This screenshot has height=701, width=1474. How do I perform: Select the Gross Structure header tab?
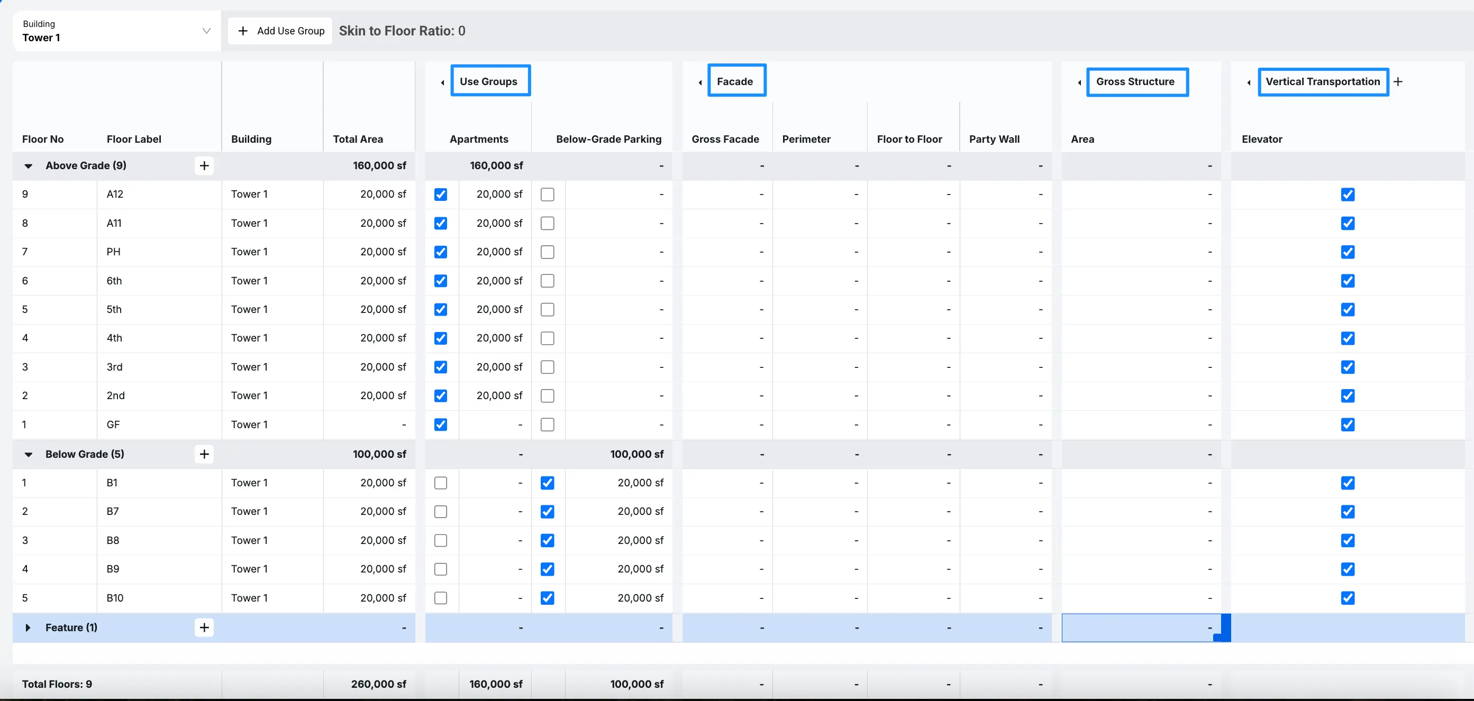1137,82
